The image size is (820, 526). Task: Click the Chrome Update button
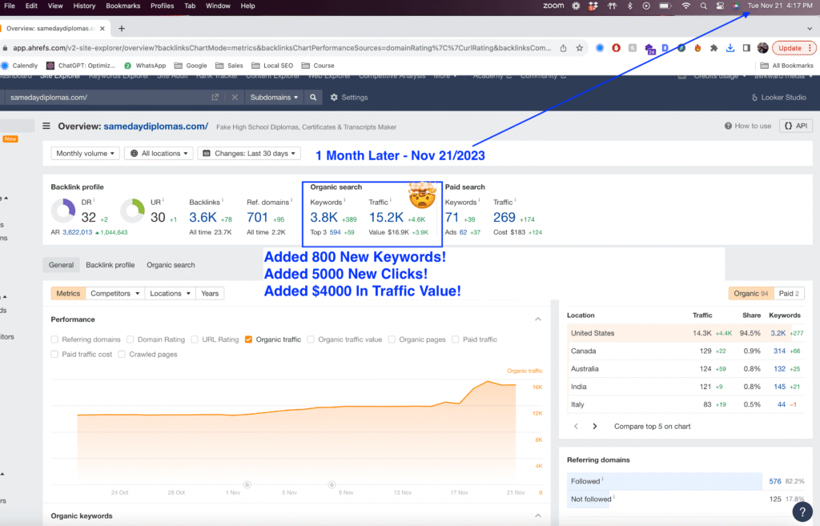(x=794, y=48)
